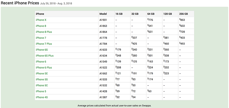Open the iPhone 6 link

41,62
